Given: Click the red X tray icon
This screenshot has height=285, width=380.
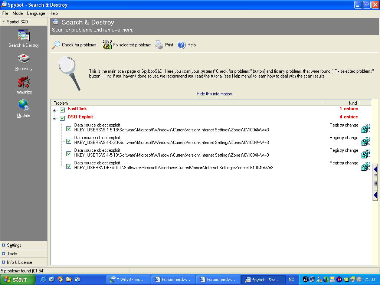Looking at the screenshot, I should (x=339, y=279).
